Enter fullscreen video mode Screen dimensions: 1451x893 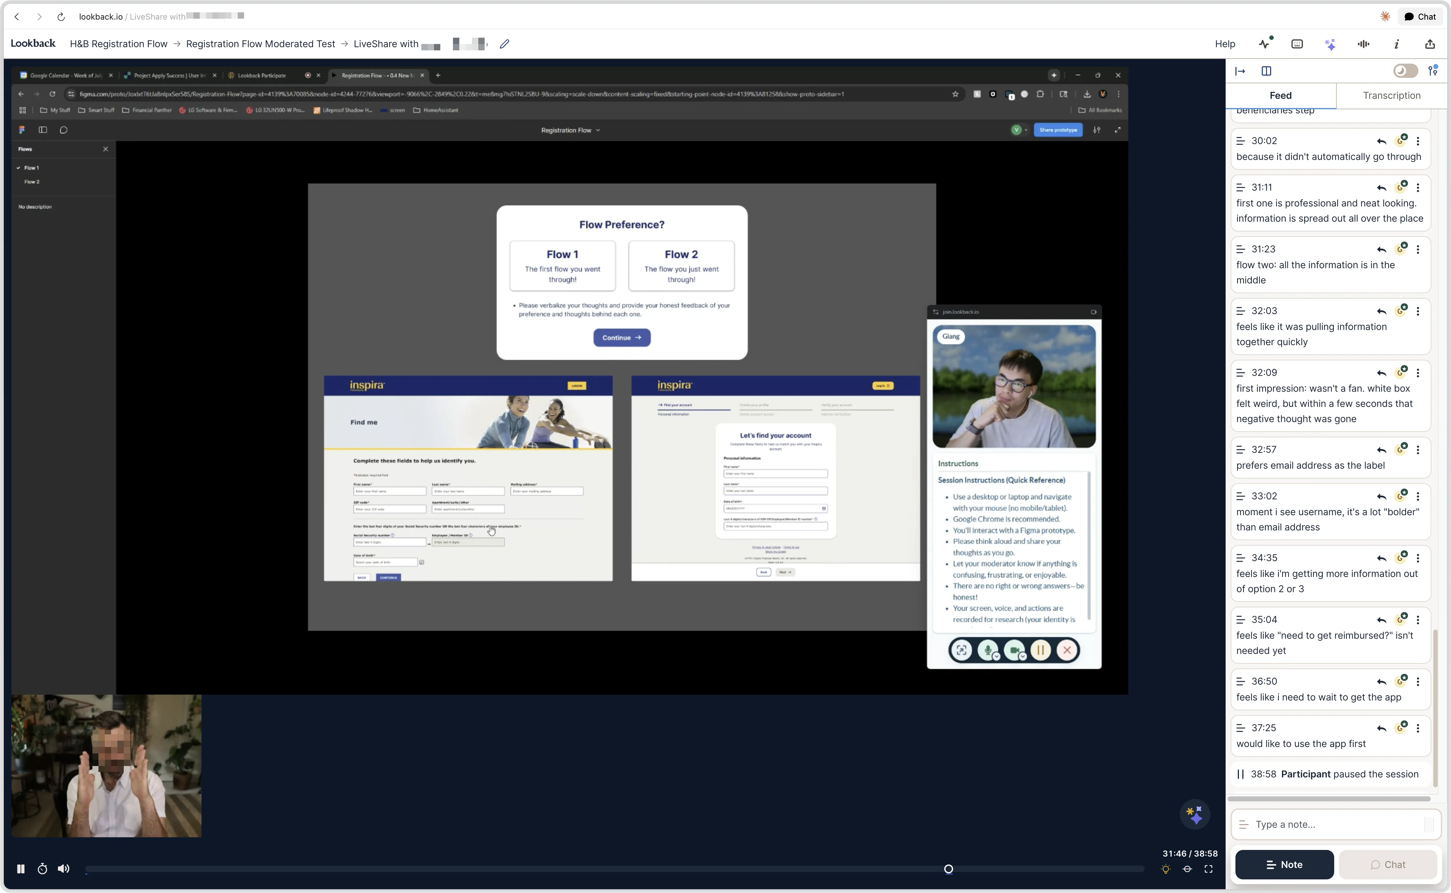pyautogui.click(x=1209, y=869)
